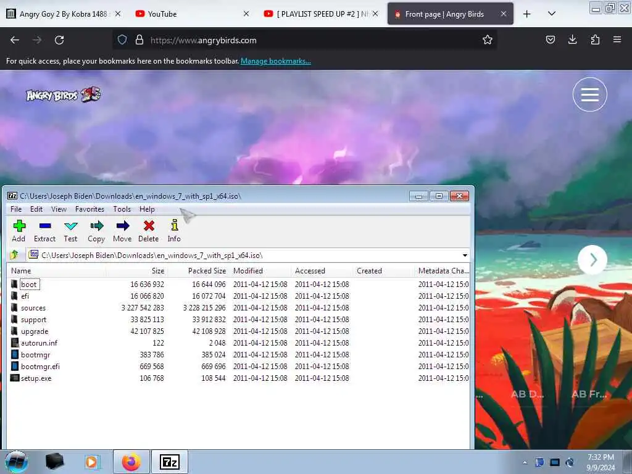The width and height of the screenshot is (632, 474).
Task: Sort by Modified column header
Action: [x=260, y=271]
